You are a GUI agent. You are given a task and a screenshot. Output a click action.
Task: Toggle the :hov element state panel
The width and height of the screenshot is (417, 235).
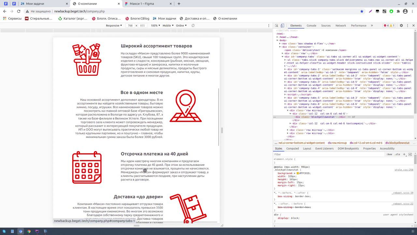pos(389,154)
